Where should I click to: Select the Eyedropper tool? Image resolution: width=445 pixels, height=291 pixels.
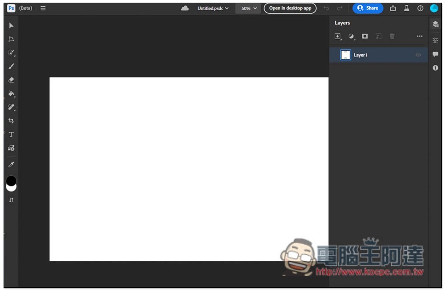click(x=11, y=164)
